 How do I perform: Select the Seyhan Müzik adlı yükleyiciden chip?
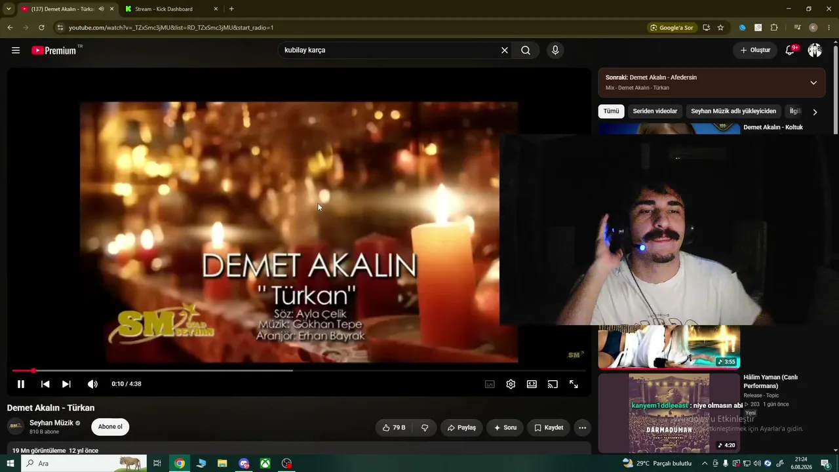tap(733, 111)
